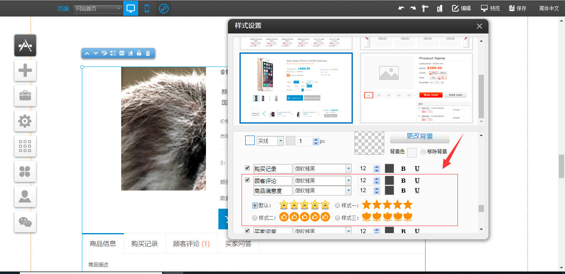Delete module with floating toolbar trash icon
This screenshot has height=274, width=565.
pyautogui.click(x=148, y=53)
